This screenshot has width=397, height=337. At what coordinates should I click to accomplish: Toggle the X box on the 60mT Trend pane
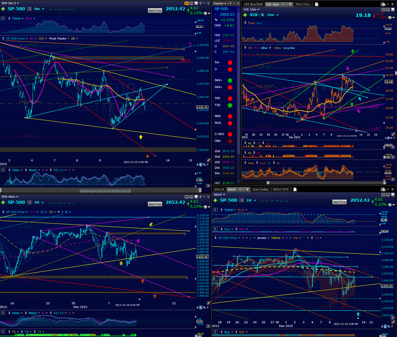tap(215, 210)
